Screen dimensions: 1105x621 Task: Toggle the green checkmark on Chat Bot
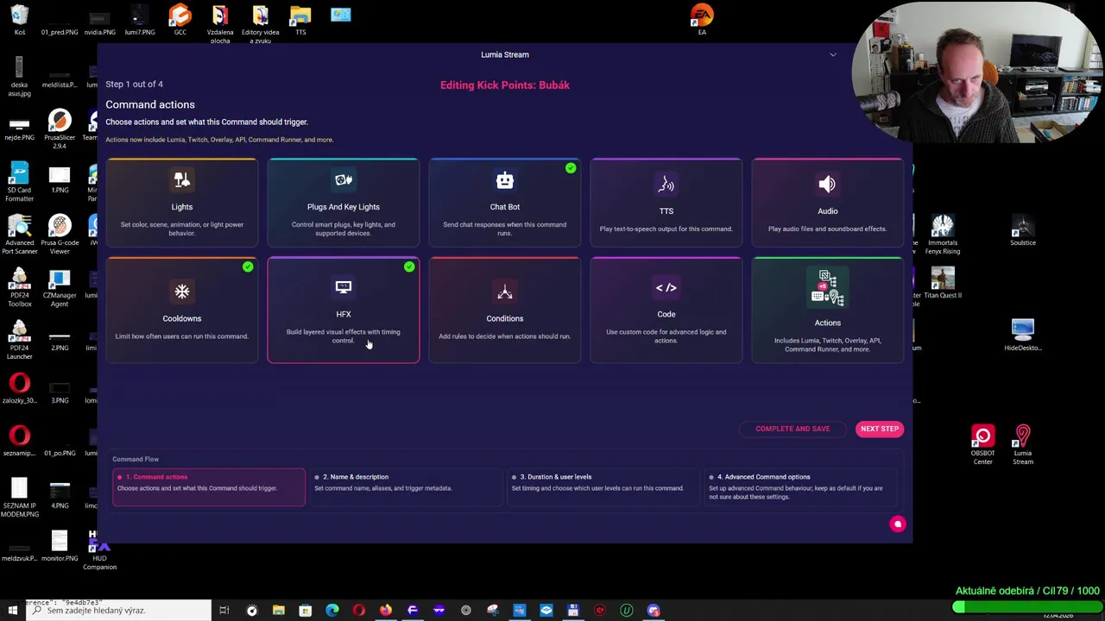pyautogui.click(x=571, y=168)
